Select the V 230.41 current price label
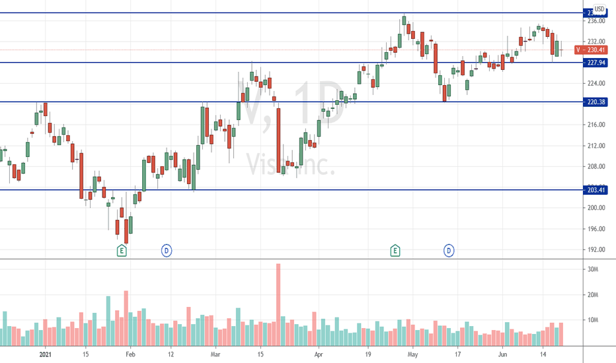Image resolution: width=616 pixels, height=363 pixels. (591, 50)
